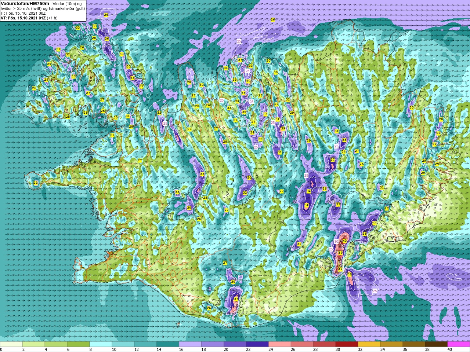Select the magenta above-40 legend swatch
Screen dimensions: 470x352
(459, 344)
